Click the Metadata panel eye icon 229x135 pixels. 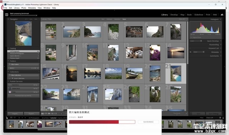coord(191,52)
